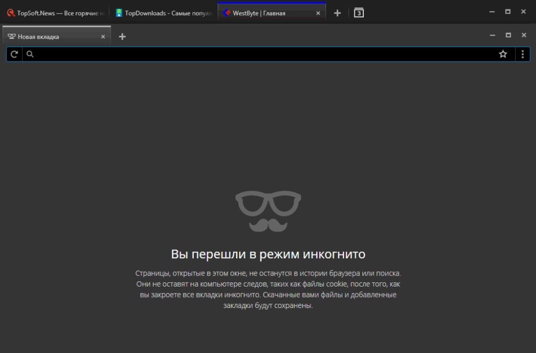The image size is (536, 353).
Task: Open the three-dot browser menu
Action: click(x=522, y=54)
